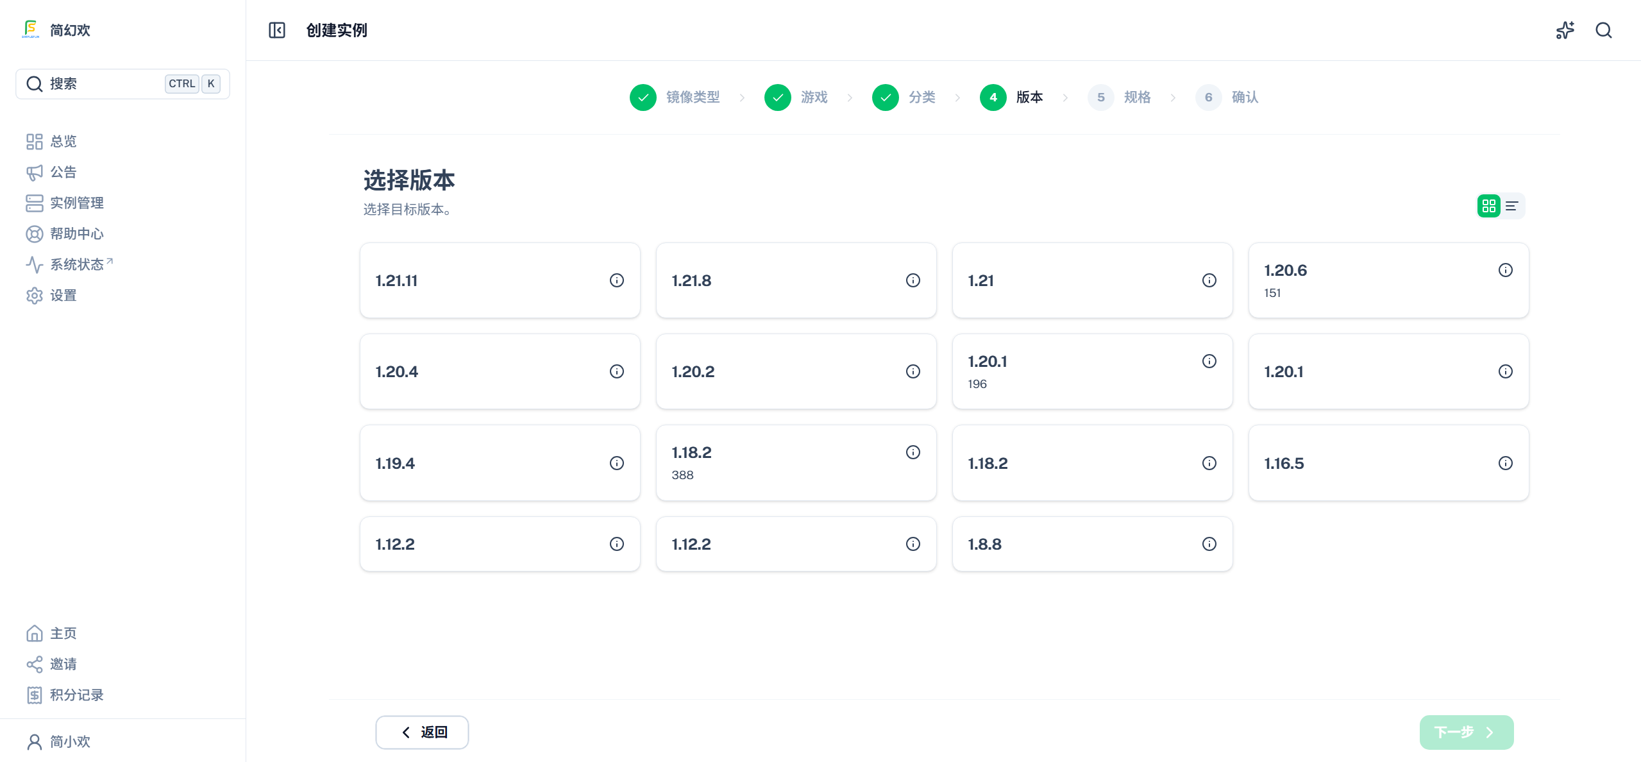Go to completed step 镜像类型
Screen dimensions: 1641x762
coord(675,97)
